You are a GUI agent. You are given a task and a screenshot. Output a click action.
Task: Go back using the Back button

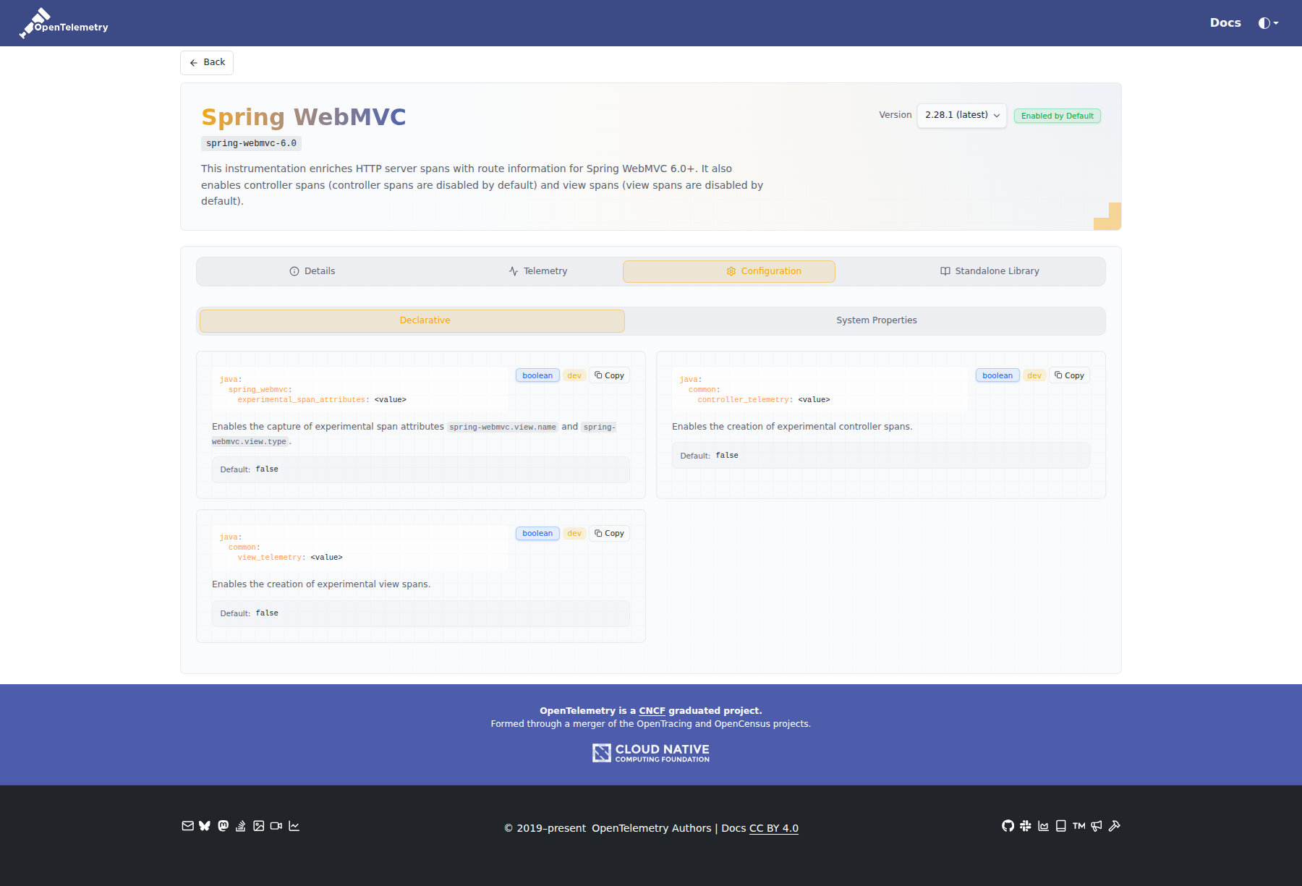tap(207, 62)
